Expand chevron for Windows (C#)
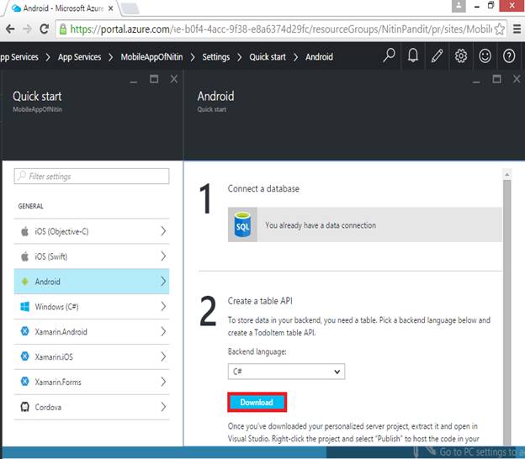The image size is (525, 459). pyautogui.click(x=163, y=306)
